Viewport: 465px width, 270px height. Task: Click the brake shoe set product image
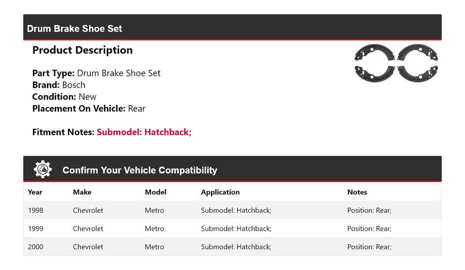pyautogui.click(x=396, y=63)
